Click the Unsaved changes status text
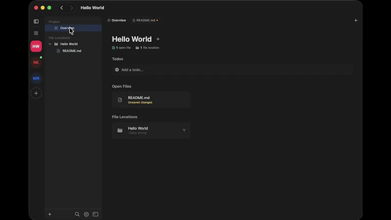 140,103
